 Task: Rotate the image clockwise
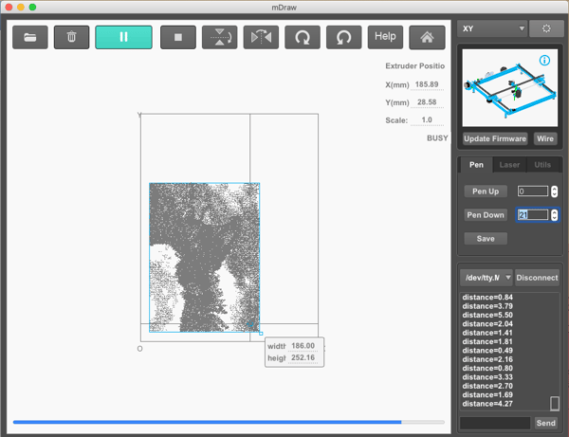click(303, 37)
